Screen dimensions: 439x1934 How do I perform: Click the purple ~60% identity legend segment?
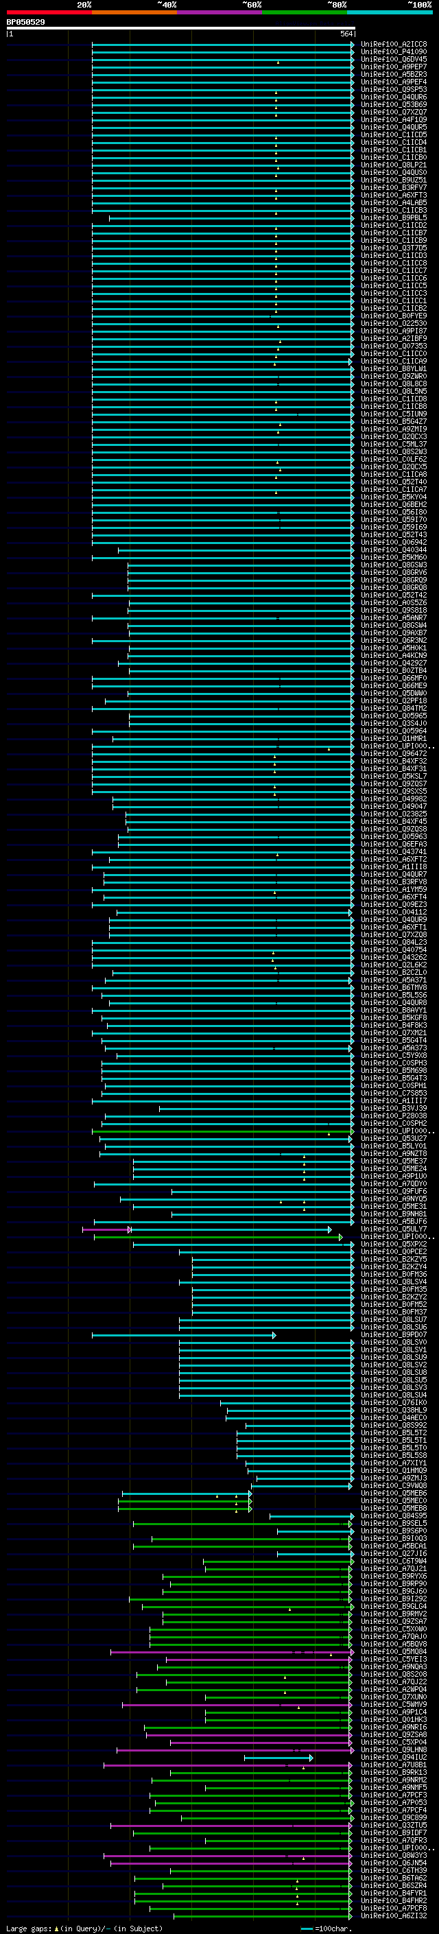click(220, 12)
